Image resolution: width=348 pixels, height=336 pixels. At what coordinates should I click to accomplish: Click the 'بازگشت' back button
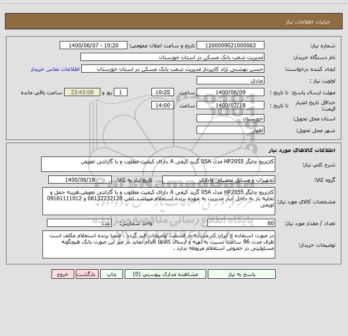click(x=87, y=274)
